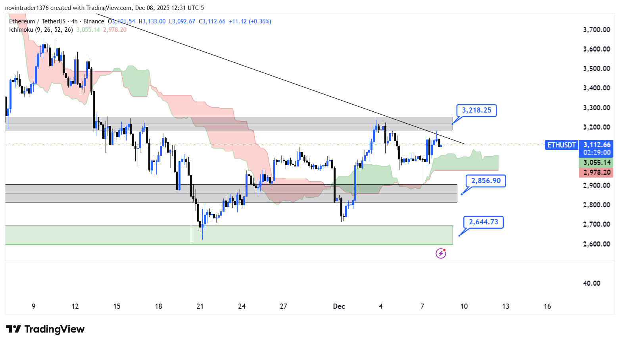Click the ETHUSDT symbol tag
This screenshot has width=620, height=344.
(x=561, y=145)
